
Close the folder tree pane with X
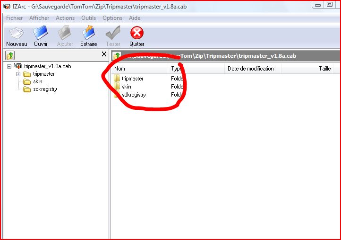[x=104, y=54]
